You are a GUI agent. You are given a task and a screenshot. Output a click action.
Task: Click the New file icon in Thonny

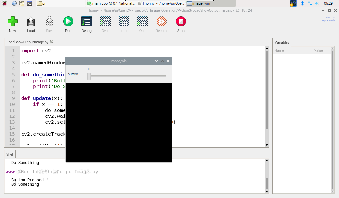(x=12, y=21)
